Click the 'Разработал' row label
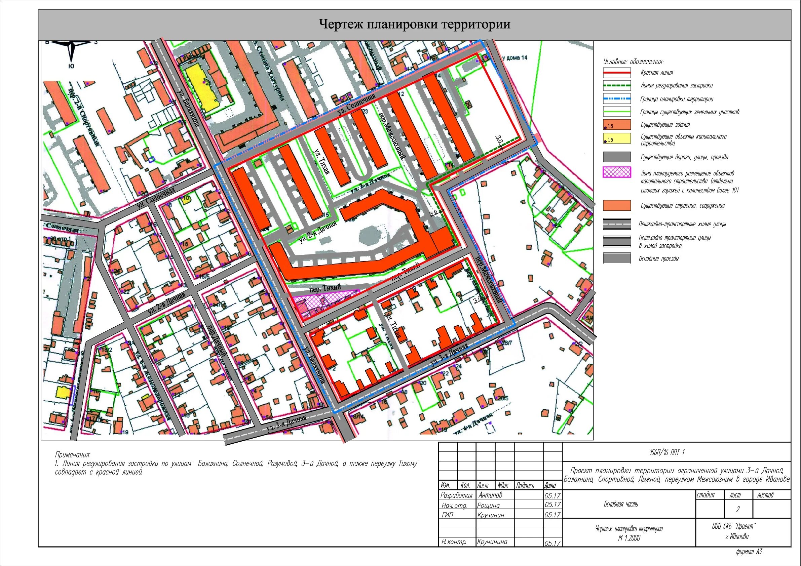The height and width of the screenshot is (566, 801). pyautogui.click(x=456, y=495)
